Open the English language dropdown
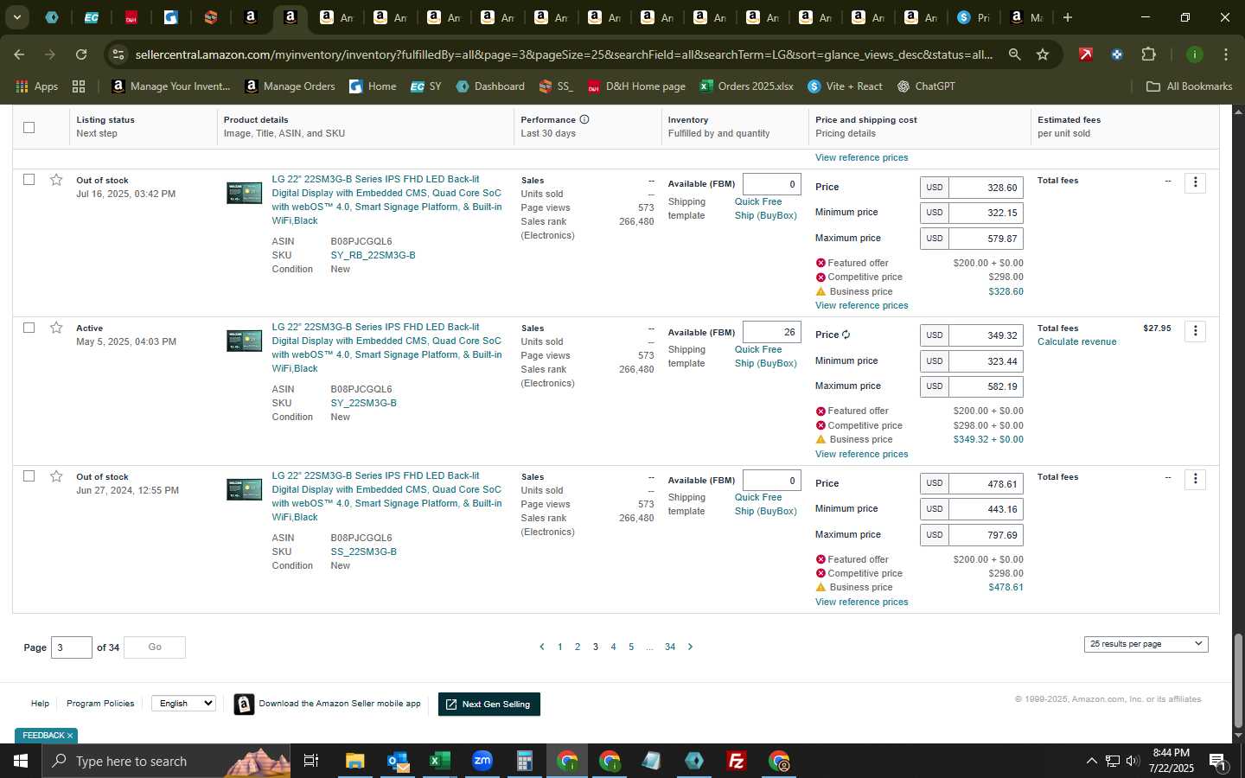Image resolution: width=1245 pixels, height=778 pixels. click(x=183, y=704)
